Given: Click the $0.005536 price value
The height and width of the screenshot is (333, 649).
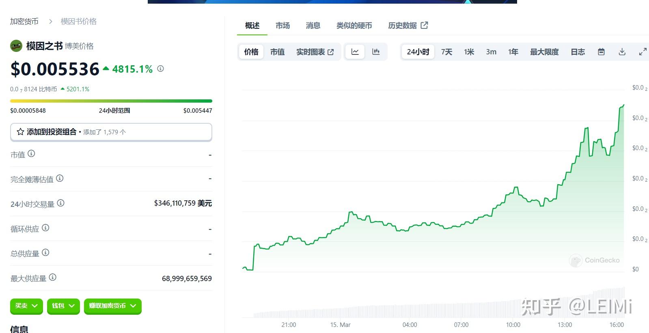Looking at the screenshot, I should pyautogui.click(x=55, y=69).
